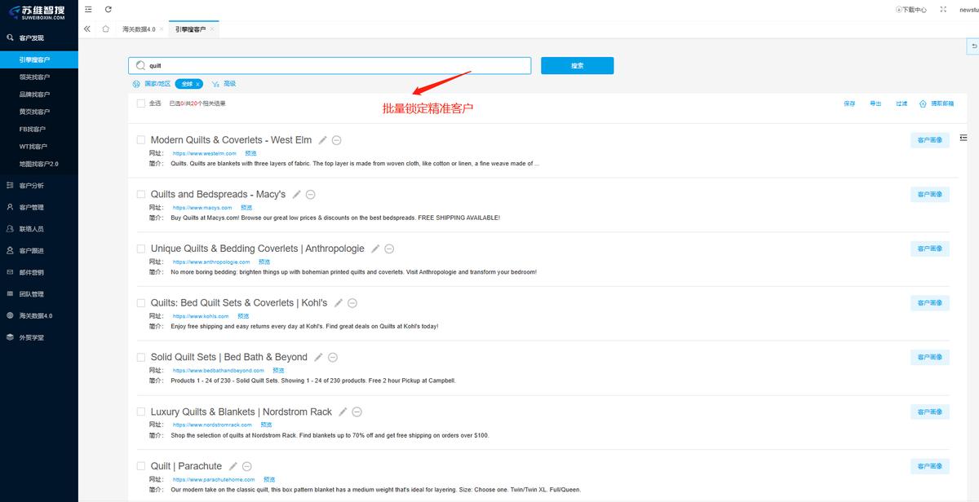This screenshot has width=979, height=502.
Task: Check the Kohl's Bed Quilt Sets checkbox
Action: point(141,303)
